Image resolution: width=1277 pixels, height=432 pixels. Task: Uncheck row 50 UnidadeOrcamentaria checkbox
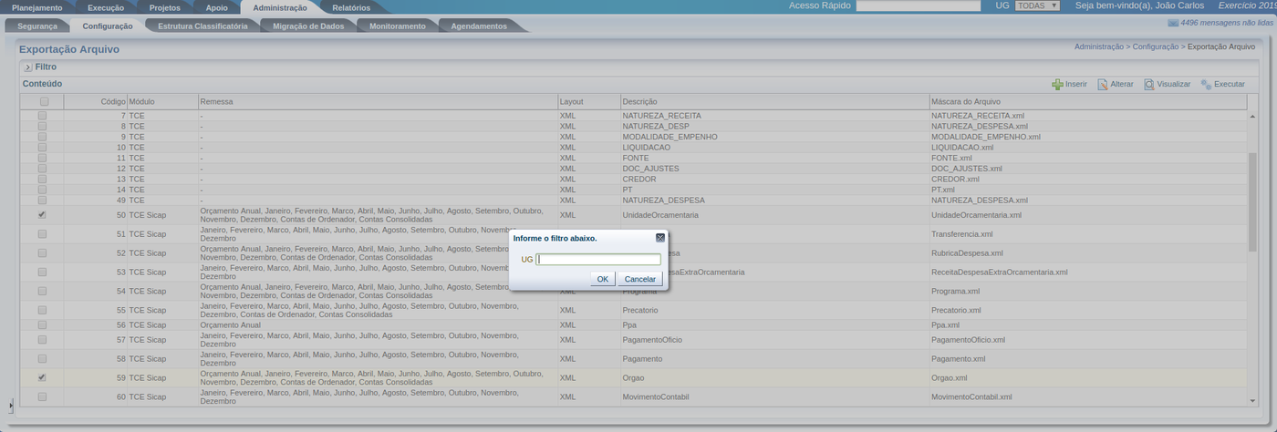pos(43,215)
